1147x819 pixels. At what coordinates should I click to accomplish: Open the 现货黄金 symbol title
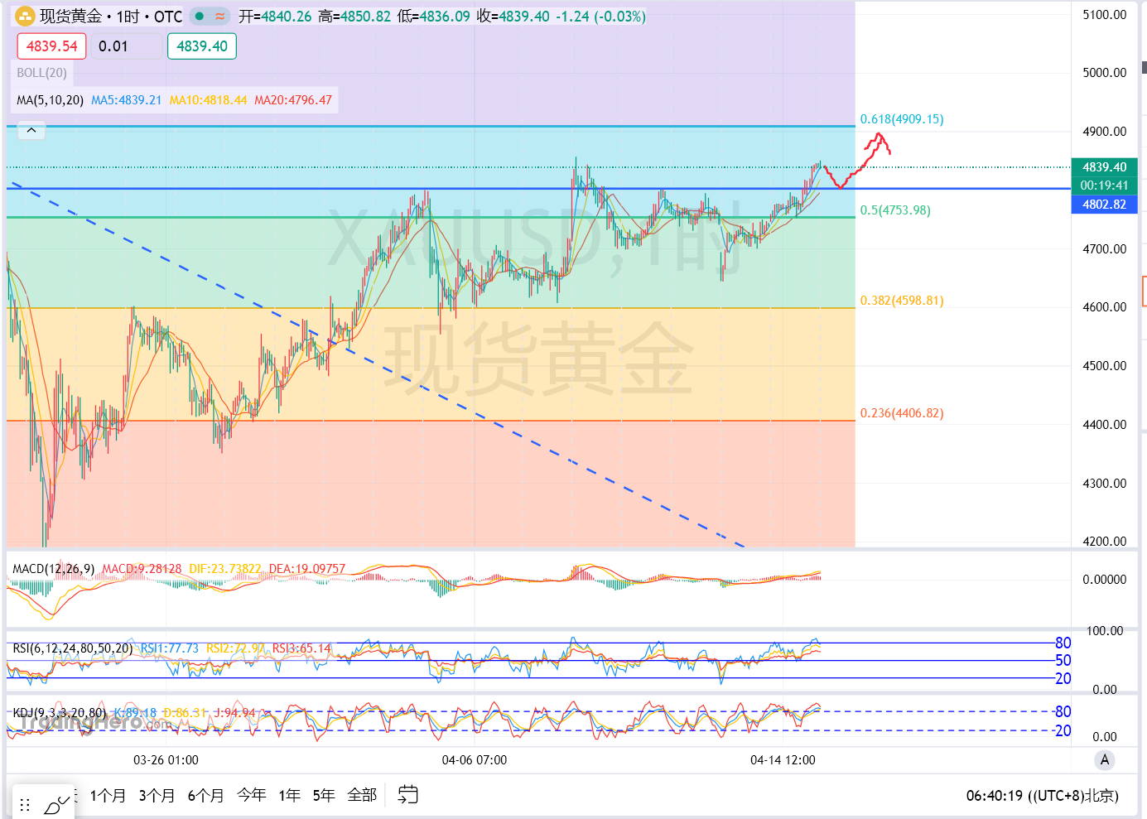coord(71,17)
